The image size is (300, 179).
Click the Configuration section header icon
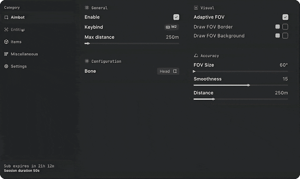click(87, 61)
